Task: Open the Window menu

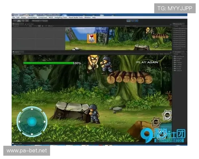Action: pyautogui.click(x=88, y=18)
